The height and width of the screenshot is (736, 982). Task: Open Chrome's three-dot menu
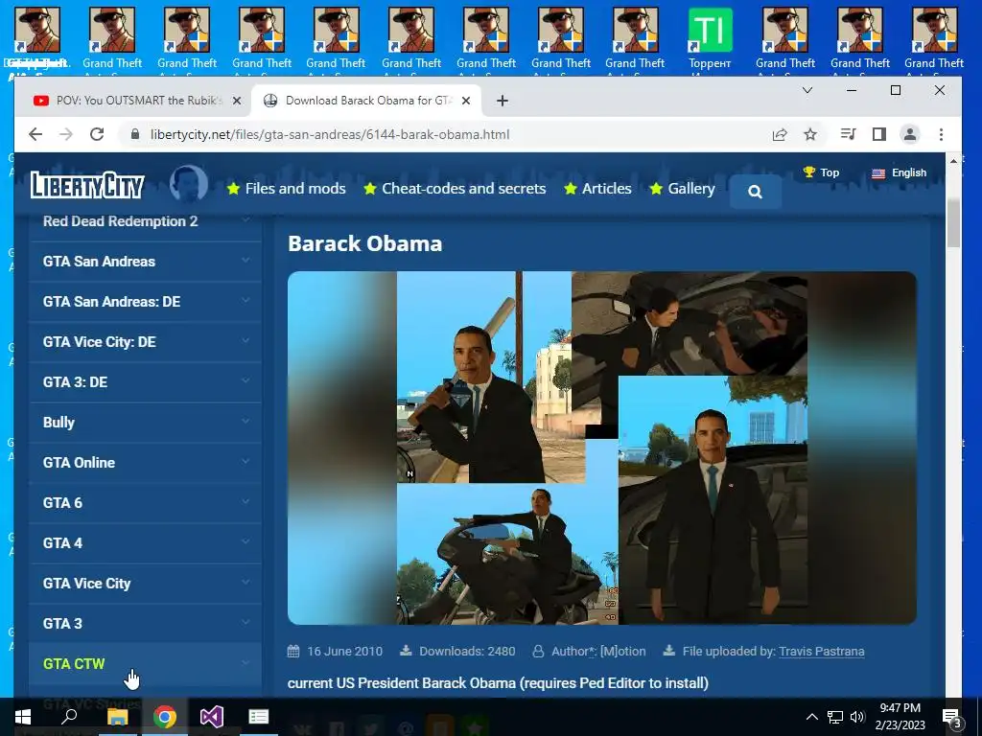(x=941, y=134)
